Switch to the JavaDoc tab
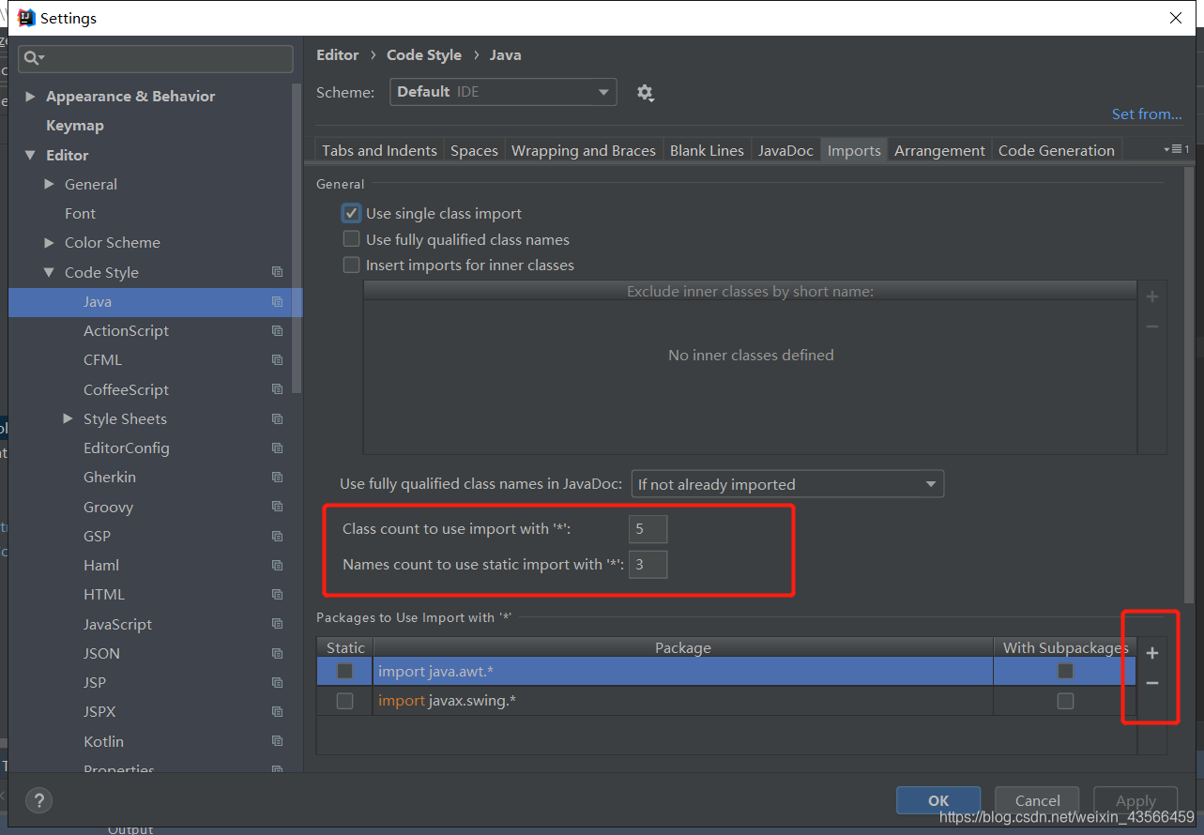The width and height of the screenshot is (1204, 835). pos(785,150)
